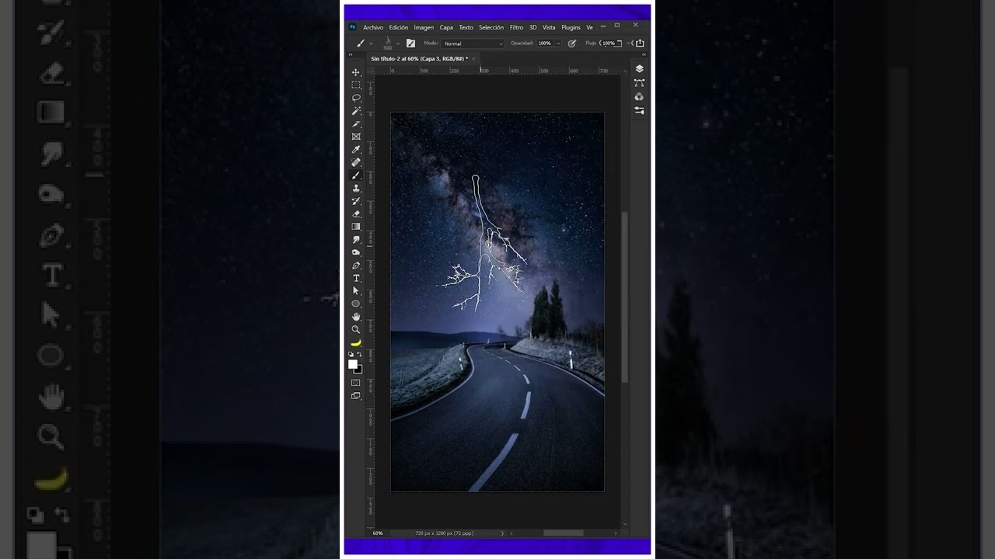Toggle pressure for opacity button

point(572,43)
